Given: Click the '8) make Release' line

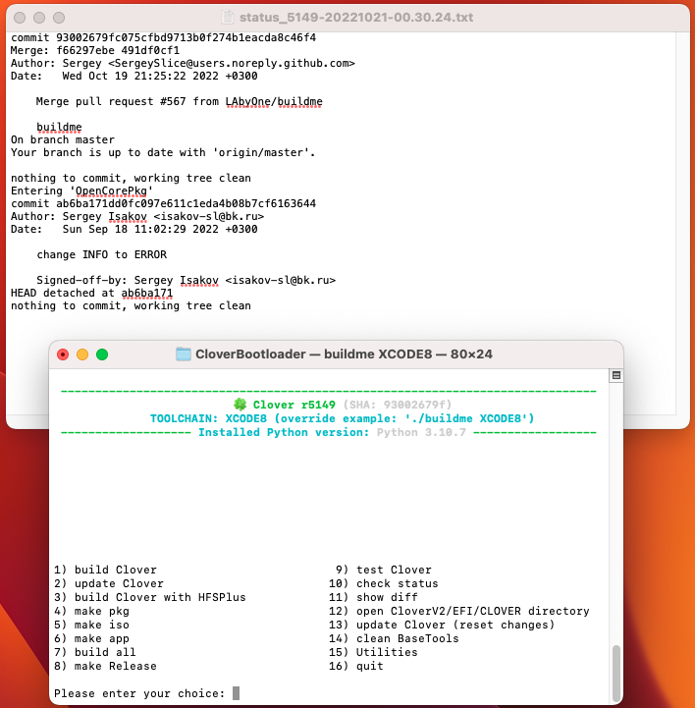Looking at the screenshot, I should [x=105, y=666].
